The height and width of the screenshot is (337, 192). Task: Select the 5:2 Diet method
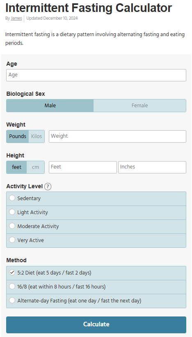pyautogui.click(x=96, y=273)
